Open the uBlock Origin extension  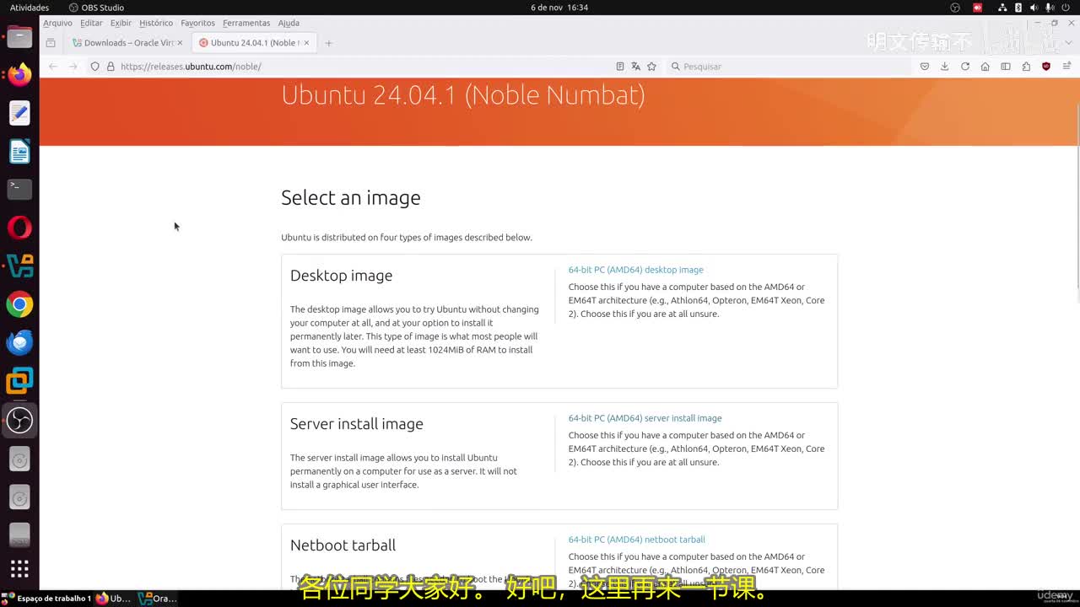1046,67
